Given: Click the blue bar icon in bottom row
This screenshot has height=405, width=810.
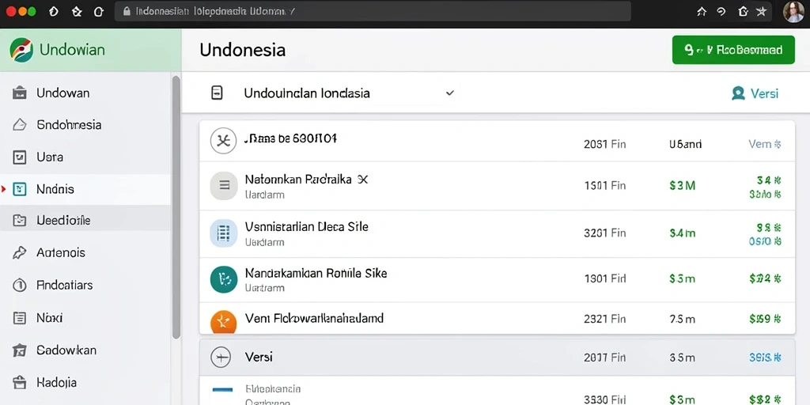Looking at the screenshot, I should [x=224, y=388].
